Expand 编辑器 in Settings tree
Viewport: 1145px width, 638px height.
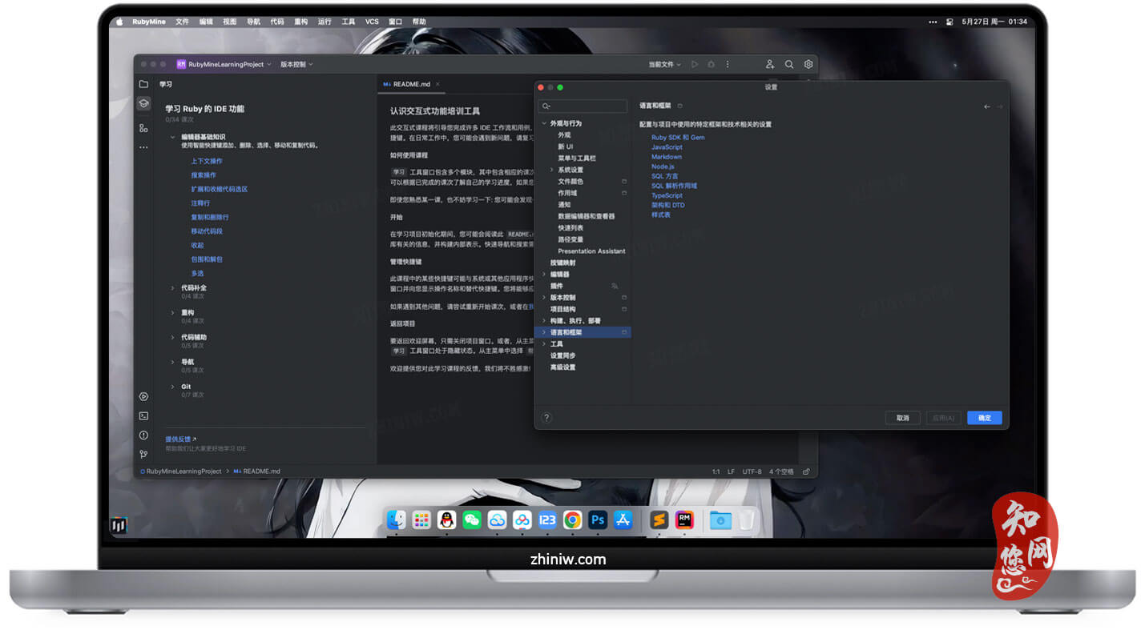pos(544,275)
